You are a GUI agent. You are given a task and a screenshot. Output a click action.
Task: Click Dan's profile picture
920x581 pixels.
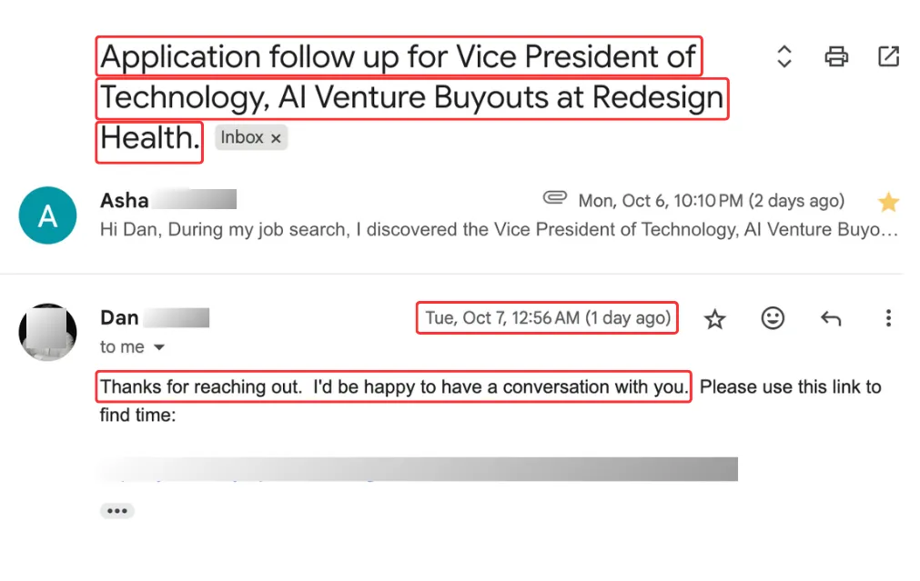pos(47,332)
